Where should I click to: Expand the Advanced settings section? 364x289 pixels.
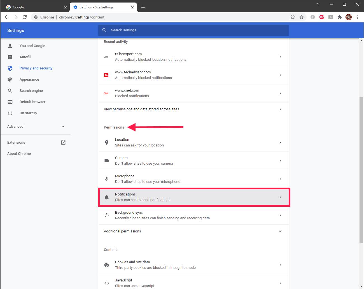click(36, 127)
